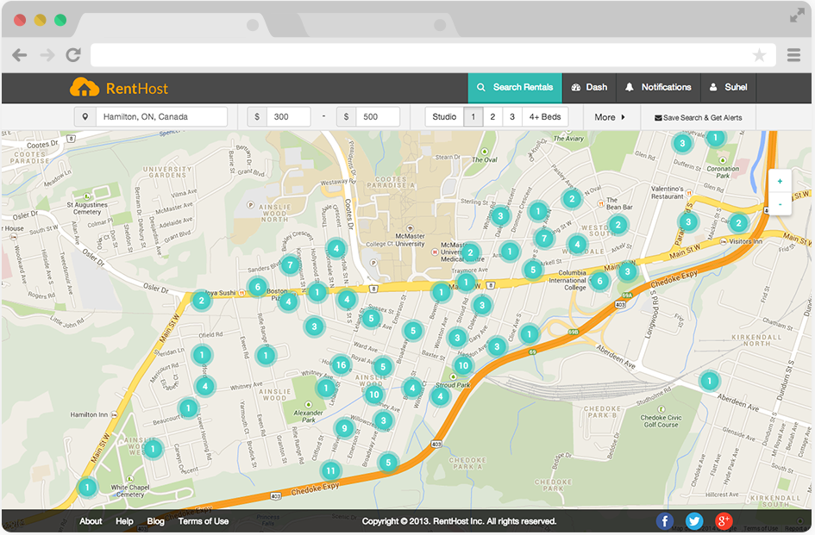Click marker 2 near Visitors Inn
815x535 pixels.
point(738,224)
